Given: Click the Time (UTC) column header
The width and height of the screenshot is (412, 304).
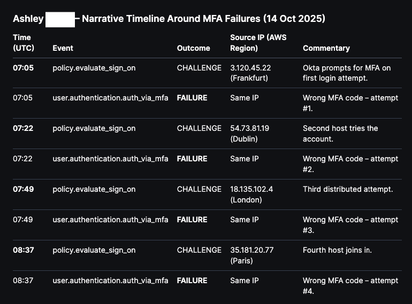Looking at the screenshot, I should click(x=22, y=43).
